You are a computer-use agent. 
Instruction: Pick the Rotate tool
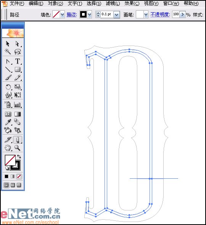pyautogui.click(x=8, y=87)
